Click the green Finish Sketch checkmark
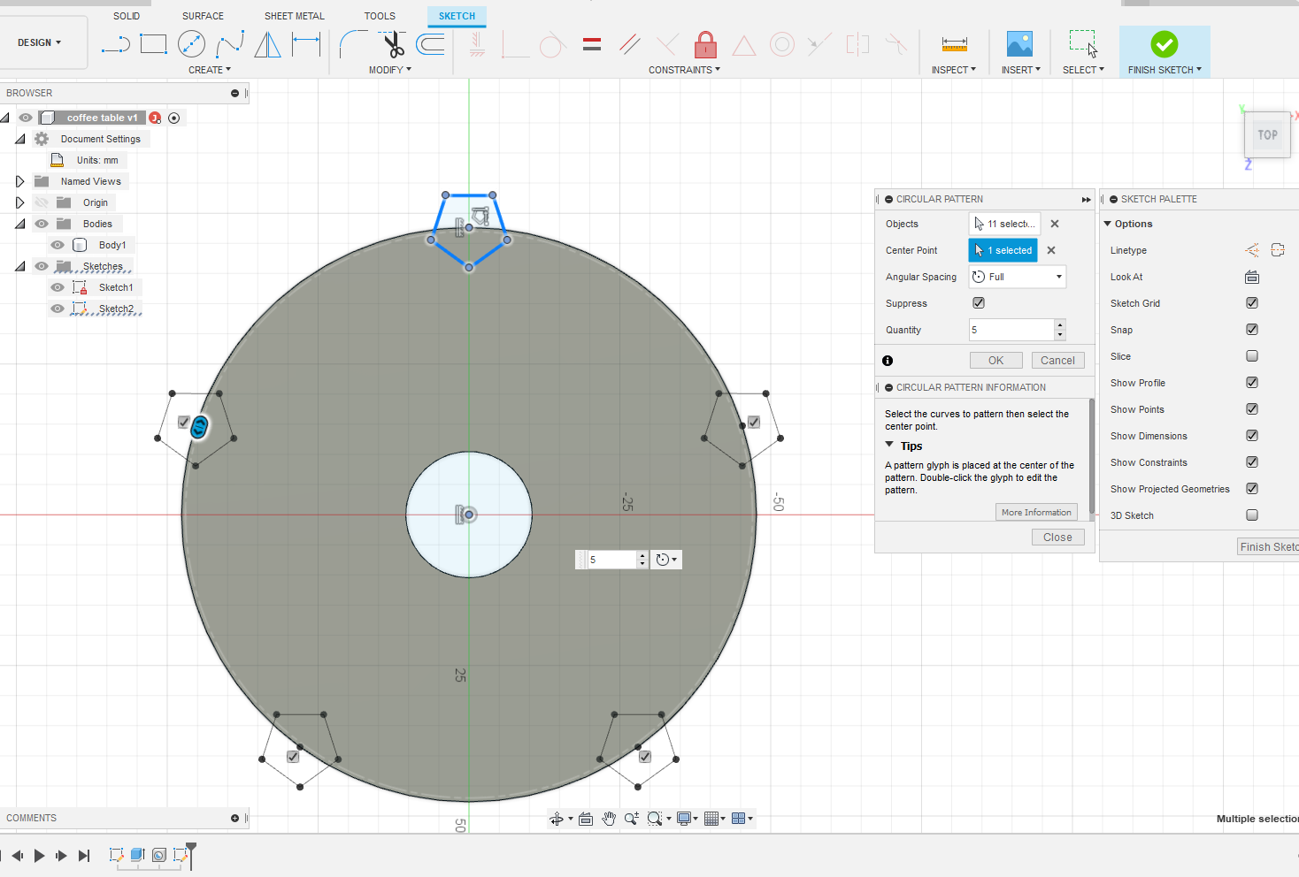The width and height of the screenshot is (1299, 877). (1164, 44)
